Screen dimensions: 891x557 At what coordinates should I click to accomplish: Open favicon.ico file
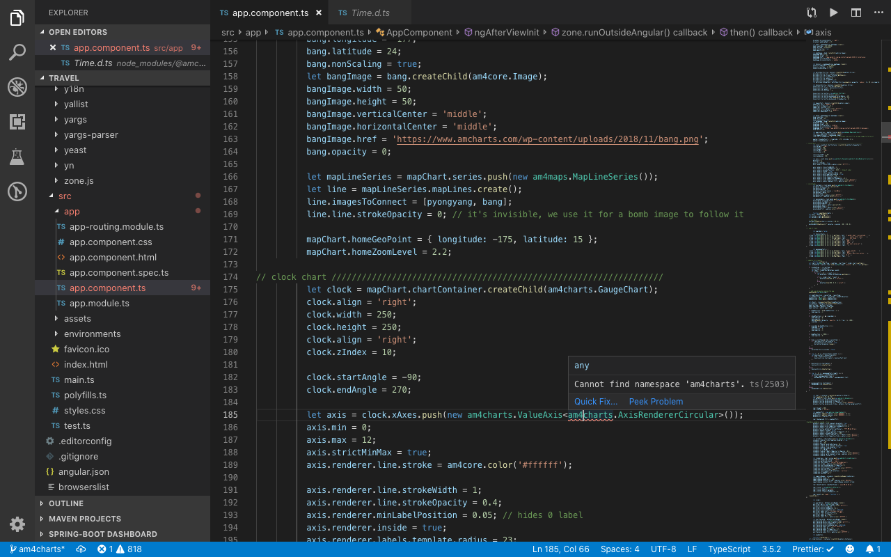tap(123, 350)
